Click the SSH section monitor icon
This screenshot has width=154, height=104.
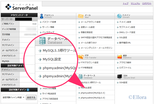(x=120, y=77)
